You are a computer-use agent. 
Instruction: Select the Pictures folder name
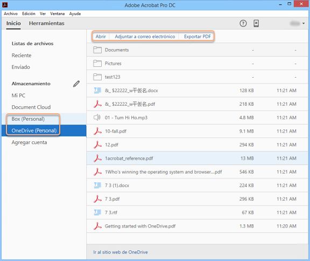point(113,64)
